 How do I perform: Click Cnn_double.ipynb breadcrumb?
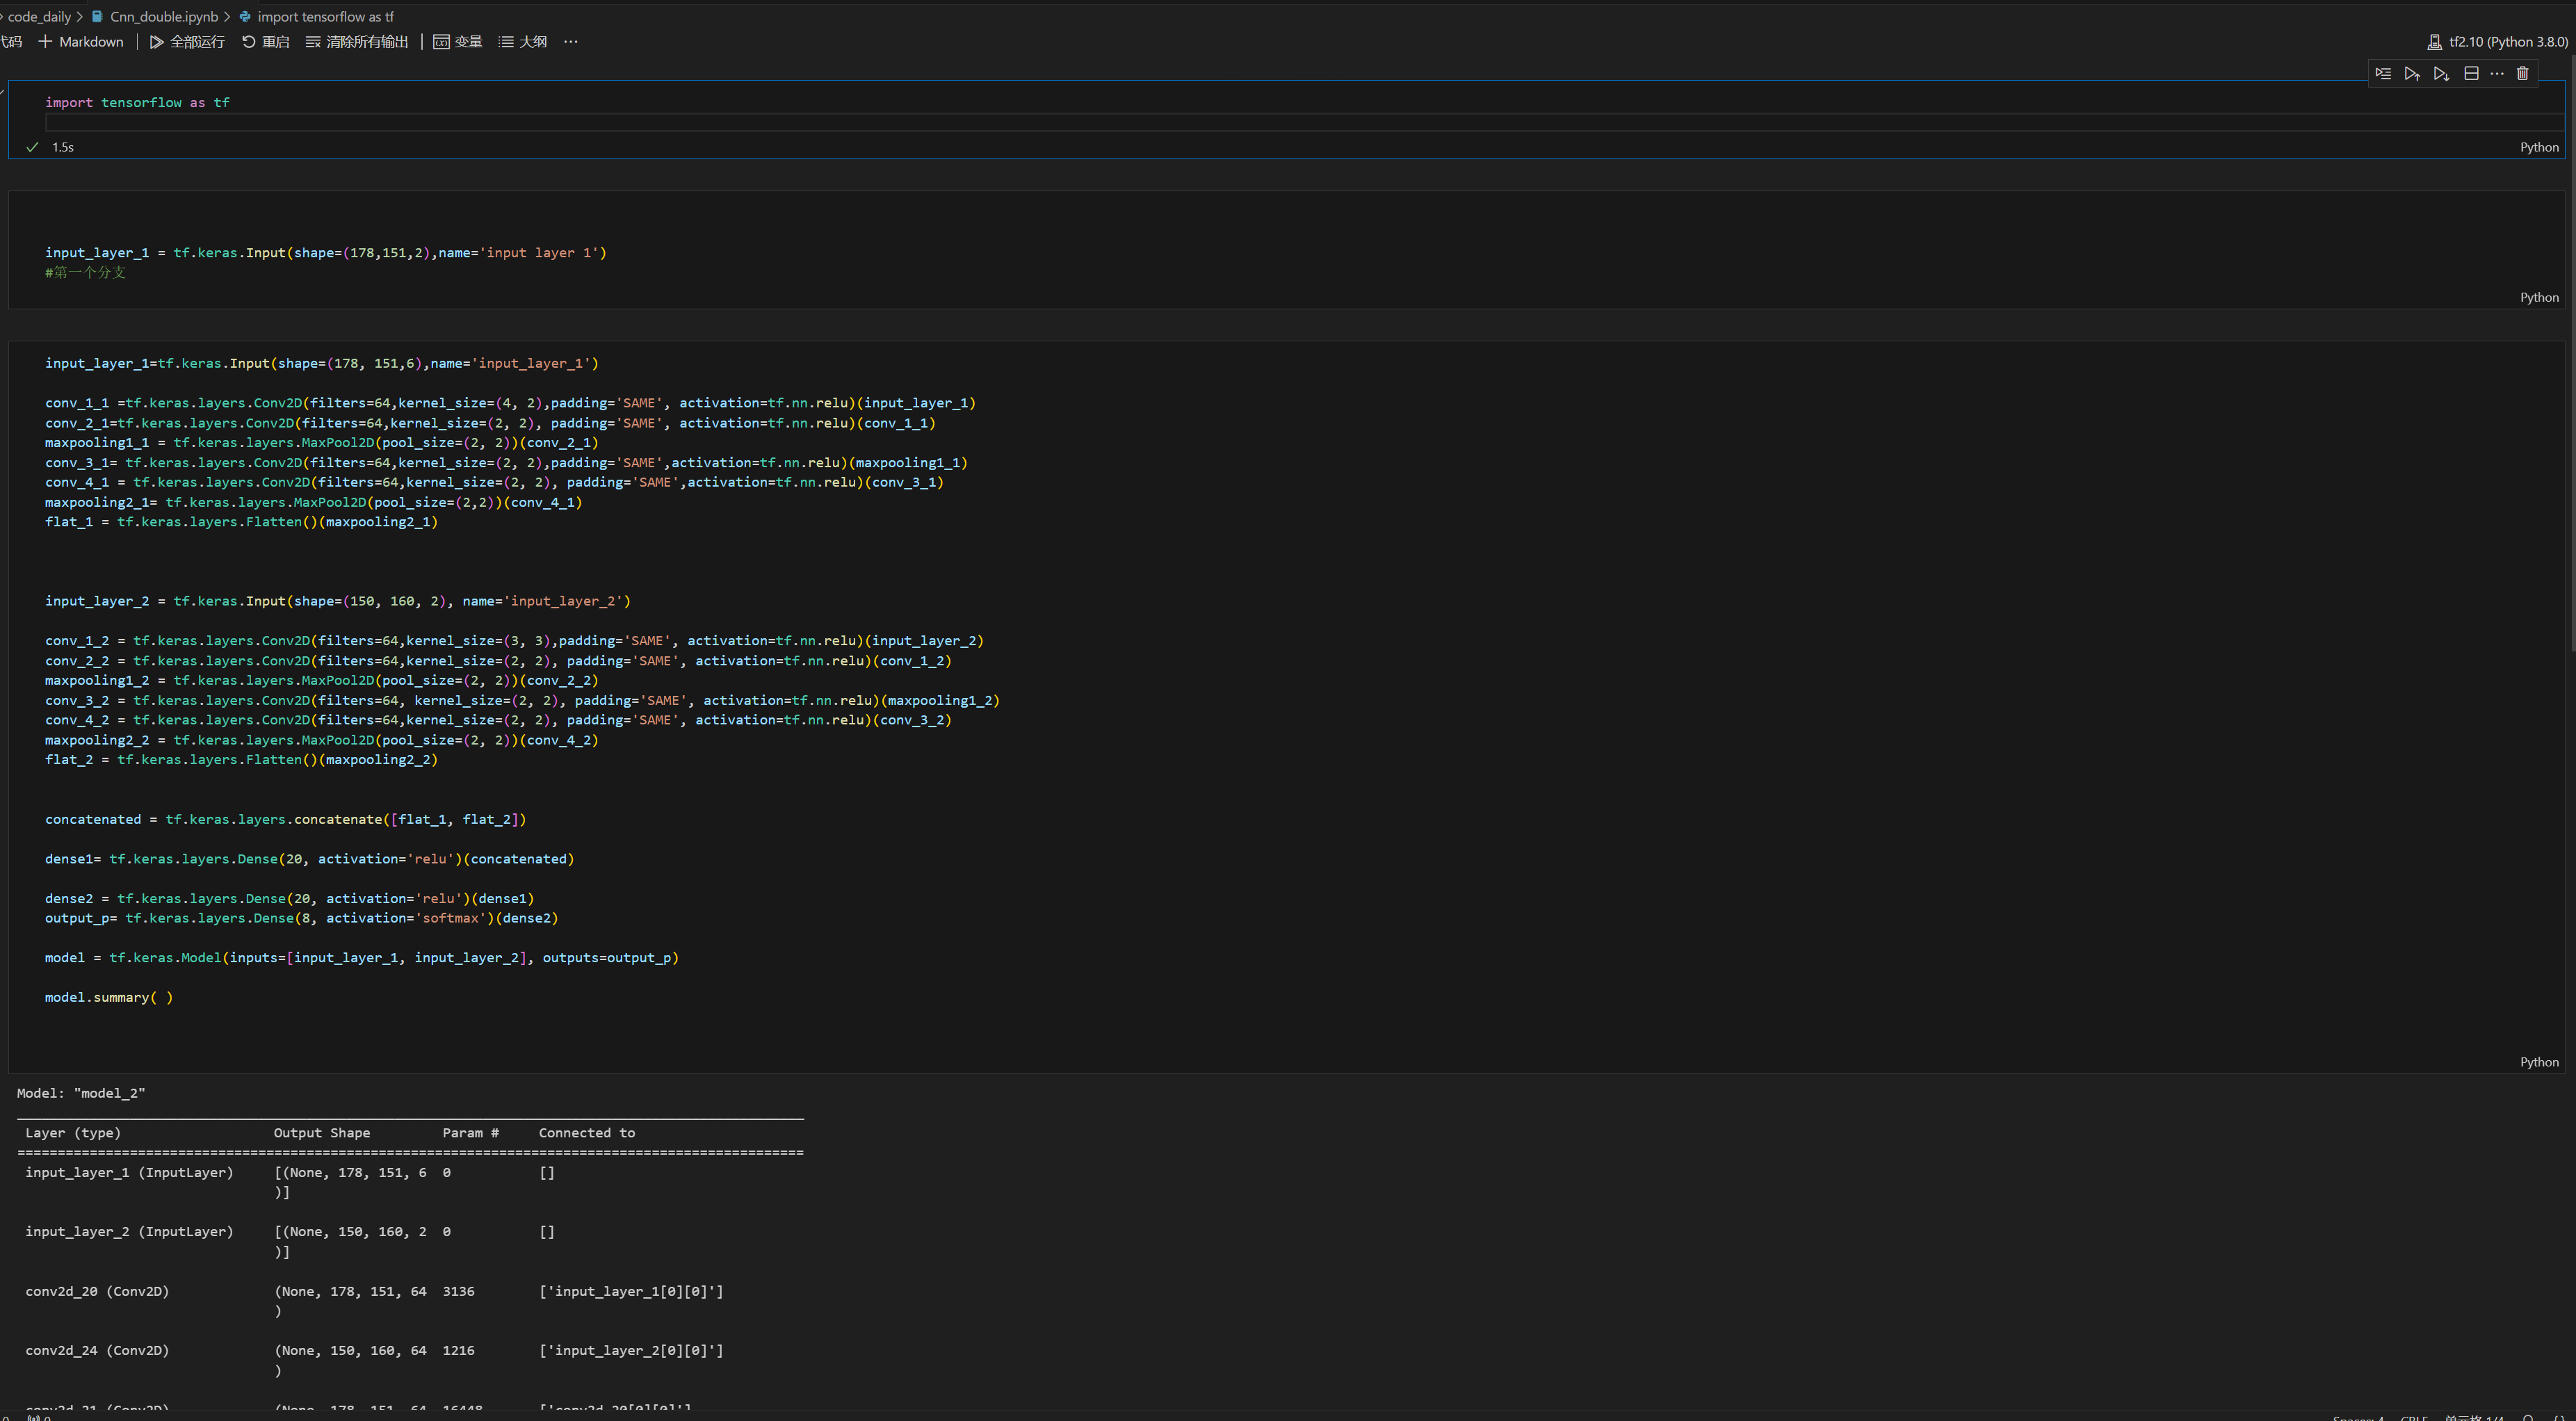click(x=164, y=17)
